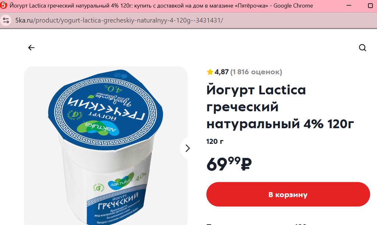Click the blue lid of yogurt image
Viewport: 377px width, 225px height.
106,109
